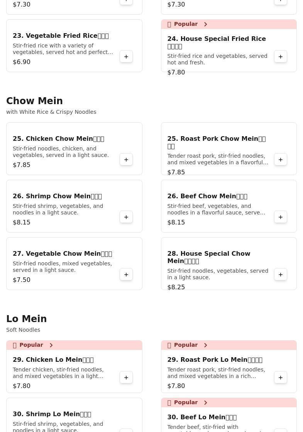Add House Special Fried Rice to cart
Screen dimensions: 303x432
click(x=281, y=57)
